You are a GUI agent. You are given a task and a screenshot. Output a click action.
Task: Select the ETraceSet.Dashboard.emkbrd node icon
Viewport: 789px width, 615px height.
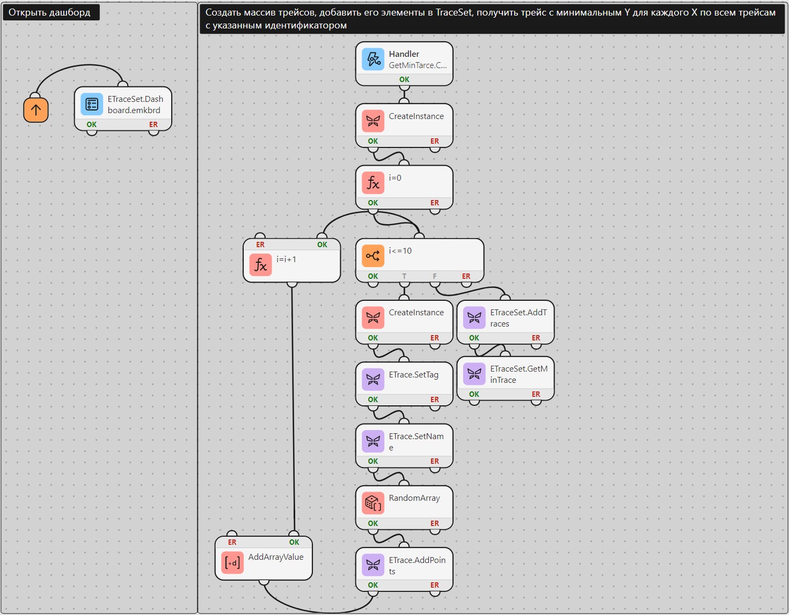(92, 104)
